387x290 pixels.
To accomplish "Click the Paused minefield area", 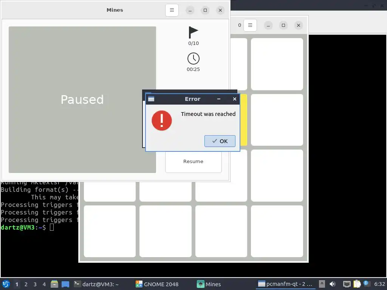I will pyautogui.click(x=82, y=100).
